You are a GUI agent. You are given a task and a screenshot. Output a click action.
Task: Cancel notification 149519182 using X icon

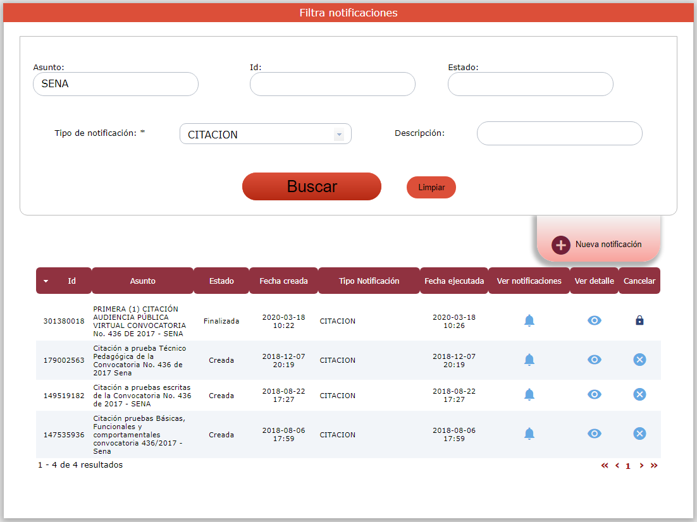point(639,394)
